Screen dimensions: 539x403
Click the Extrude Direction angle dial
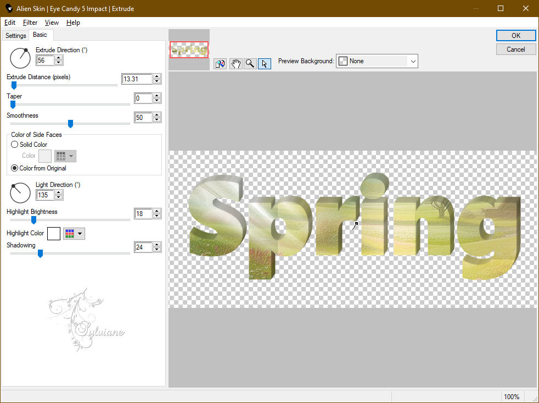[x=20, y=58]
